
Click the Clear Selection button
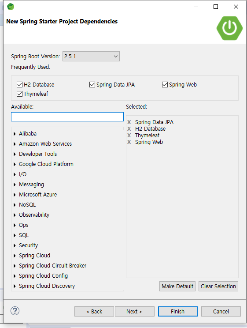218,286
